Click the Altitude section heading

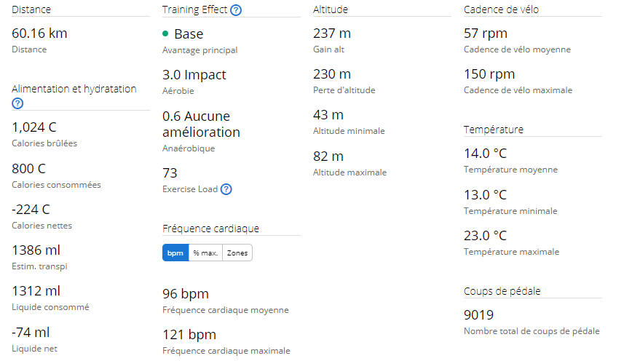click(331, 9)
